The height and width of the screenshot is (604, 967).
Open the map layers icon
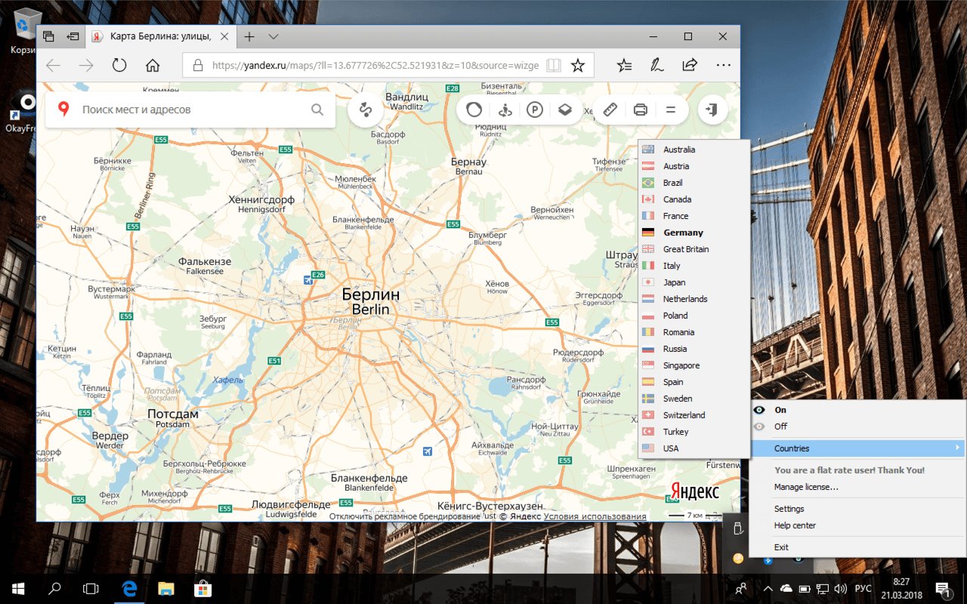(x=565, y=109)
